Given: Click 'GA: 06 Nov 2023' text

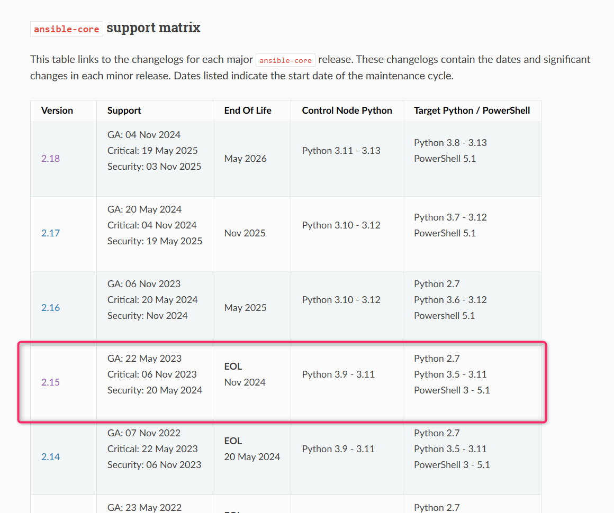Looking at the screenshot, I should [144, 284].
